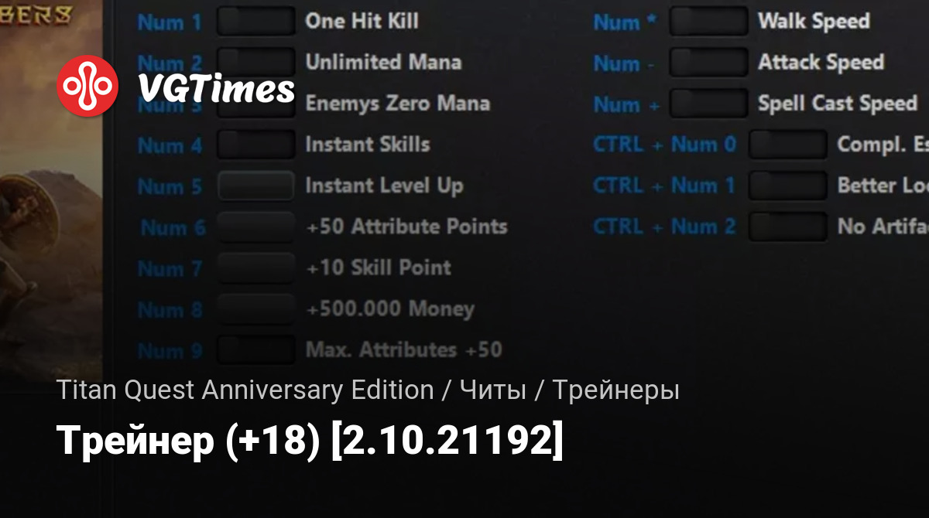Toggle the Attack Speed switch
Image resolution: width=929 pixels, height=518 pixels.
pos(708,63)
